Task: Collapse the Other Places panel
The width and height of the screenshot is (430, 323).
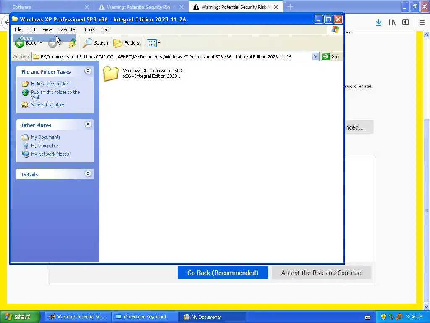Action: [88, 124]
